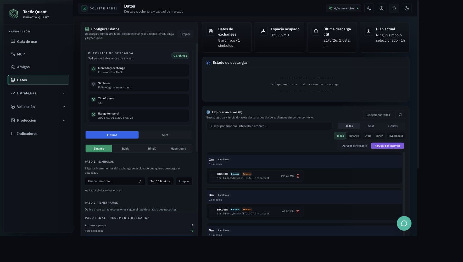Click the Tactic Quant logo icon
Screen dimensions: 463x262
14,14
